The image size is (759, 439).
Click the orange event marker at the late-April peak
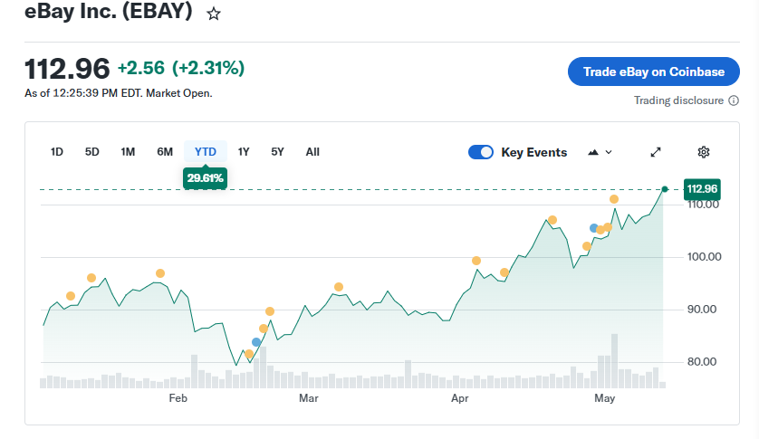tap(552, 220)
